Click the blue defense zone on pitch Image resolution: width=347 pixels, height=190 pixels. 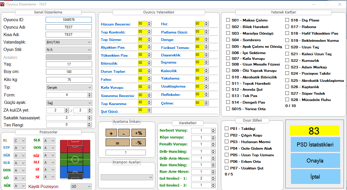click(75, 173)
